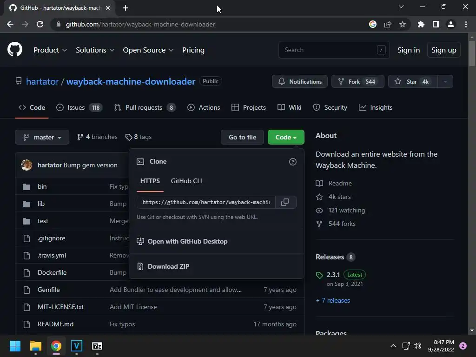Click the Notifications button

[300, 81]
